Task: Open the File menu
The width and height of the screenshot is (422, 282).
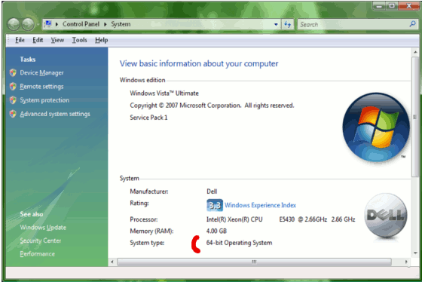Action: click(x=20, y=40)
